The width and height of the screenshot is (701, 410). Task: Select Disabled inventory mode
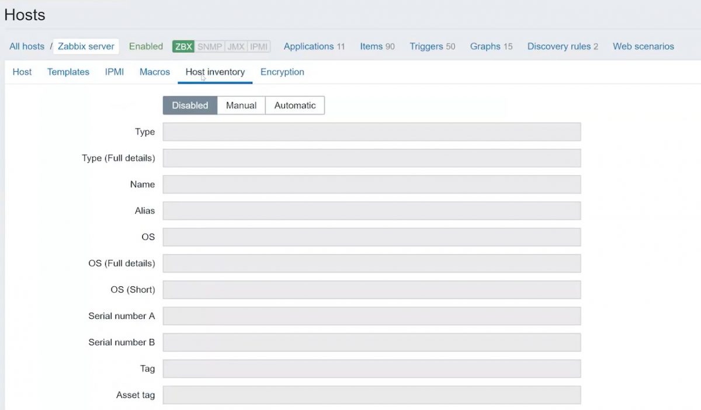190,105
